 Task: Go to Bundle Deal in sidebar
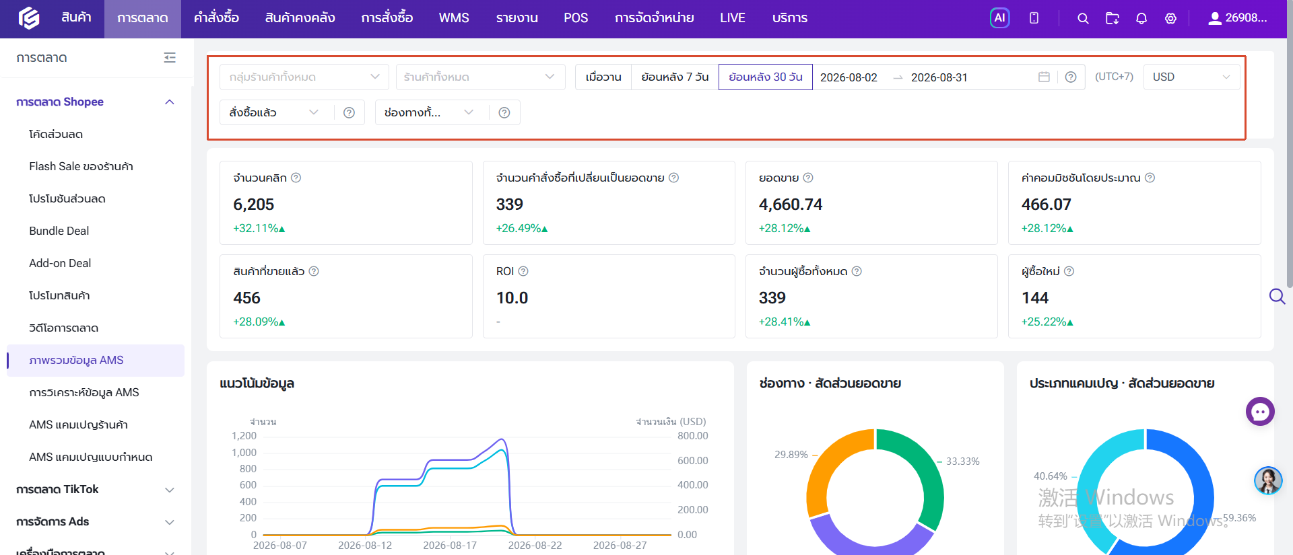click(59, 231)
